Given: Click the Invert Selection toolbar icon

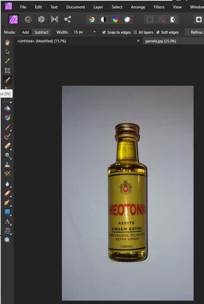Looking at the screenshot, I should click(x=173, y=20).
